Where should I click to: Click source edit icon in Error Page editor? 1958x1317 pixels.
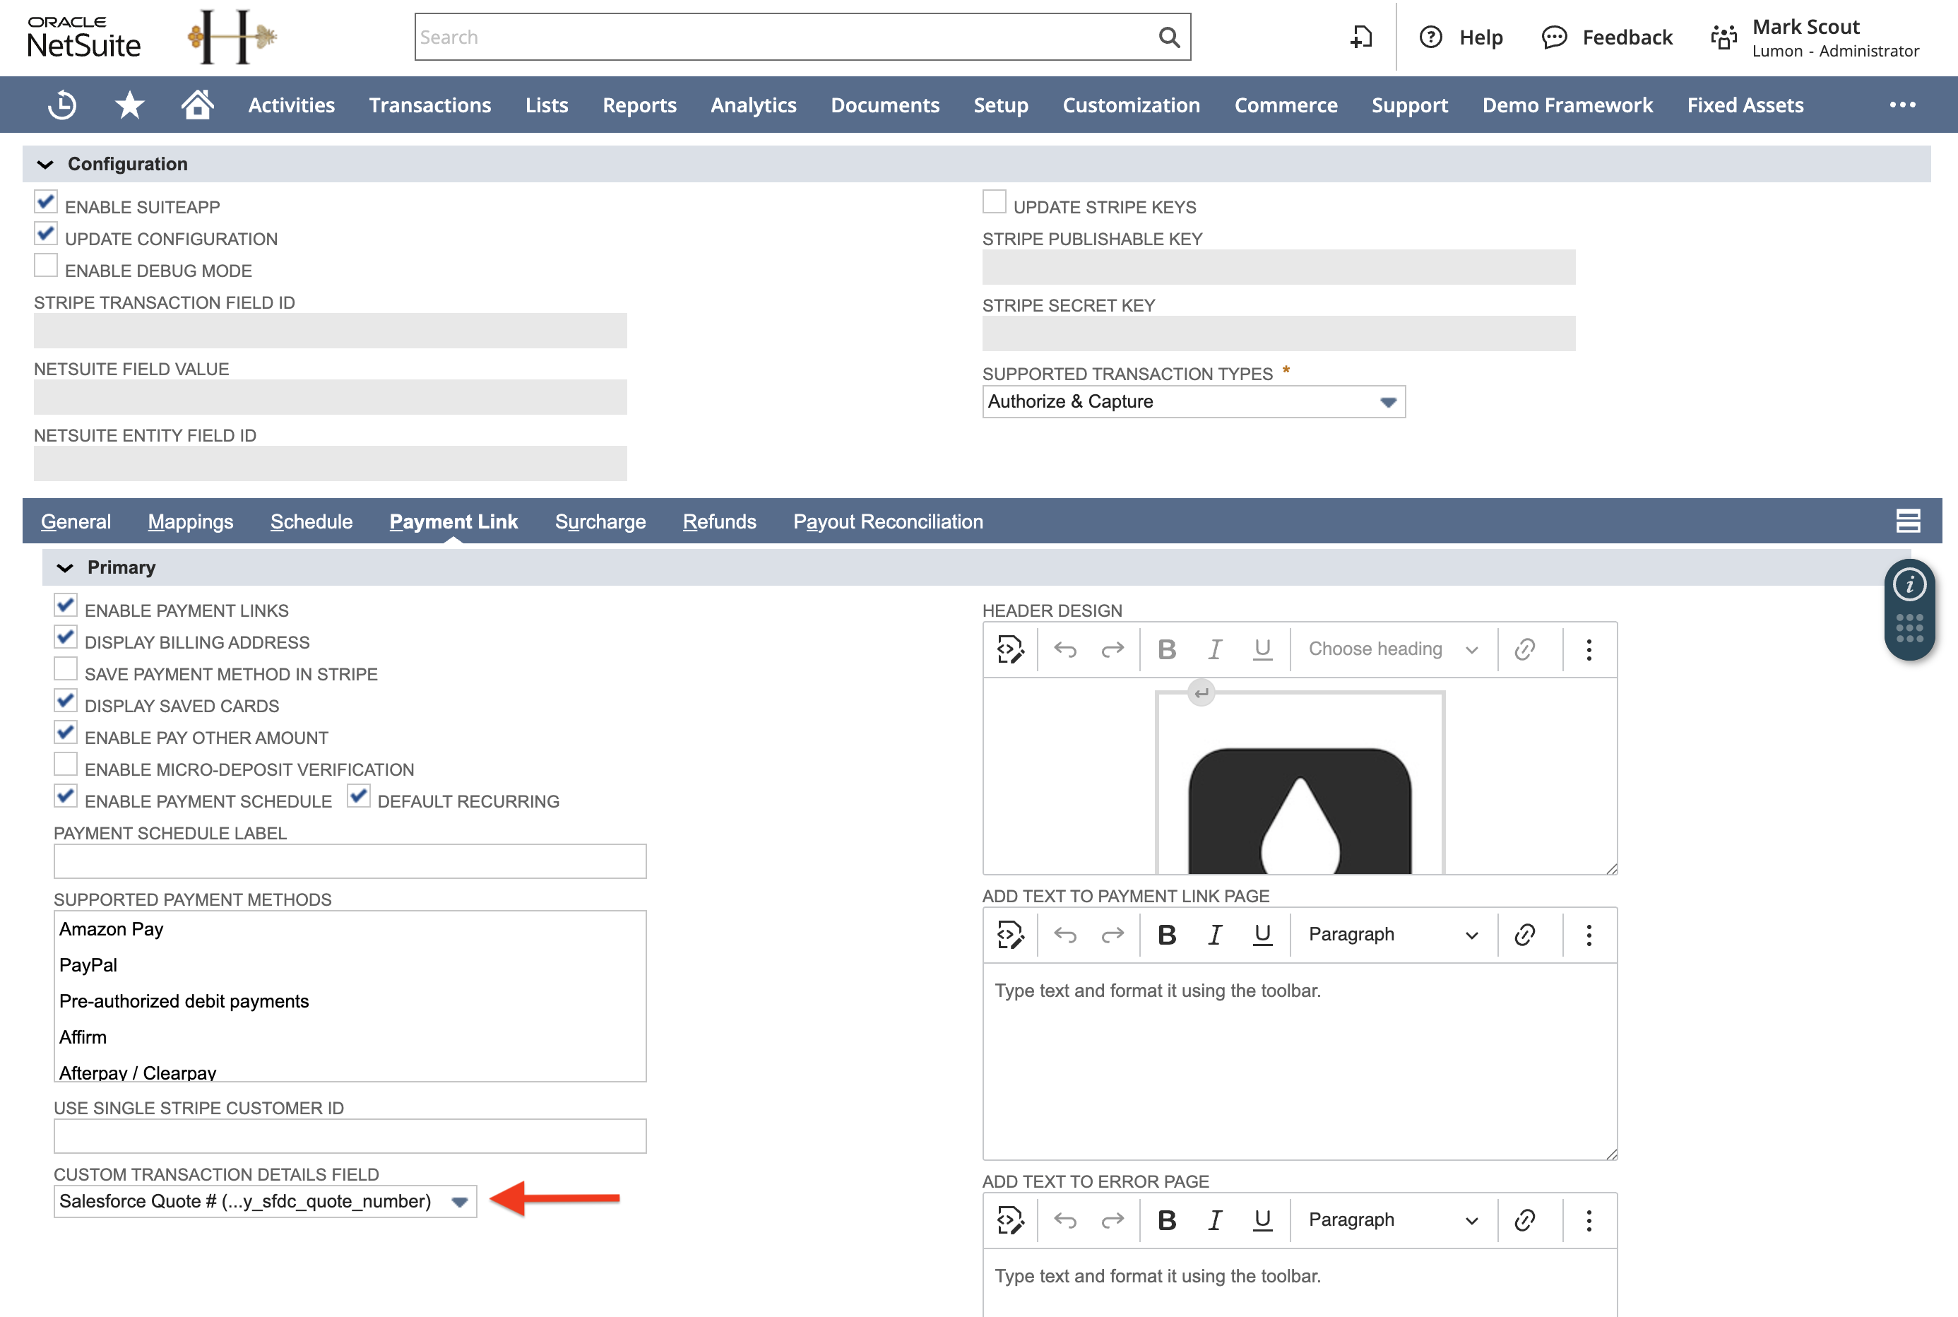1011,1220
